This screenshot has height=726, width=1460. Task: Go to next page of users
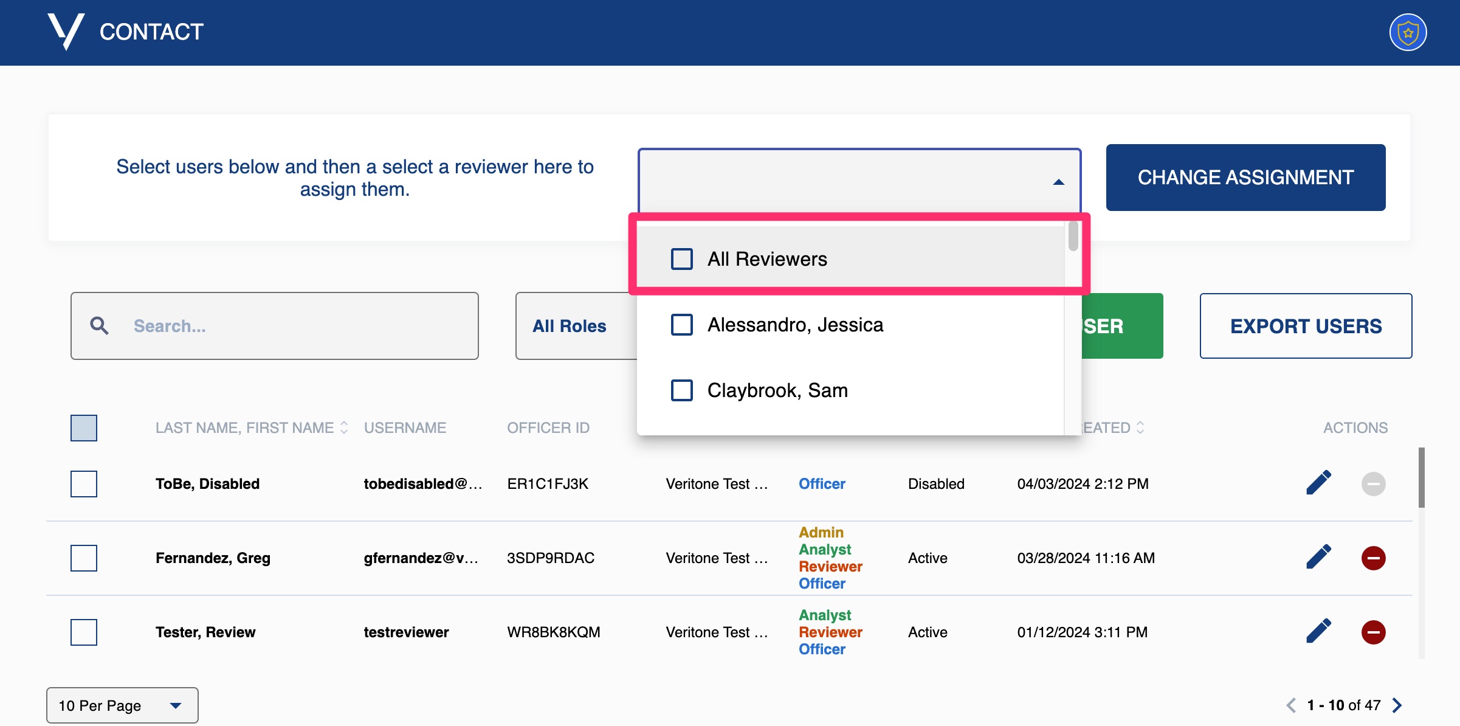[x=1397, y=705]
